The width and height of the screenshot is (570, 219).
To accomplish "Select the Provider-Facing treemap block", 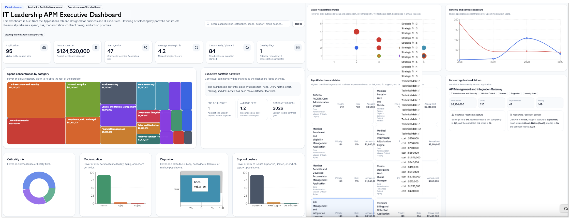I will pos(118,93).
